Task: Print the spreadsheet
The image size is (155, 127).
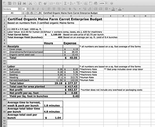Action: point(24,3)
